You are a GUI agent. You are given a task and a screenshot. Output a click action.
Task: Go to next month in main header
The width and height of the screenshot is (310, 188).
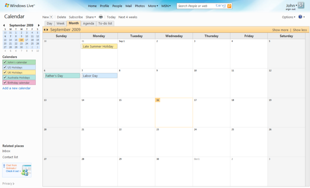click(47, 29)
